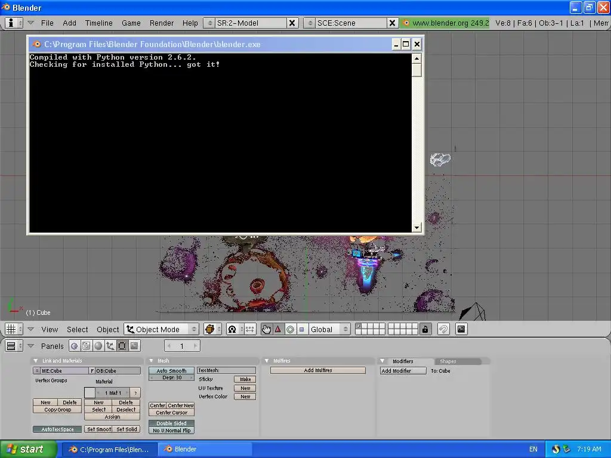This screenshot has width=611, height=458.
Task: Delete the SR:2-Model screen with X
Action: pos(292,23)
